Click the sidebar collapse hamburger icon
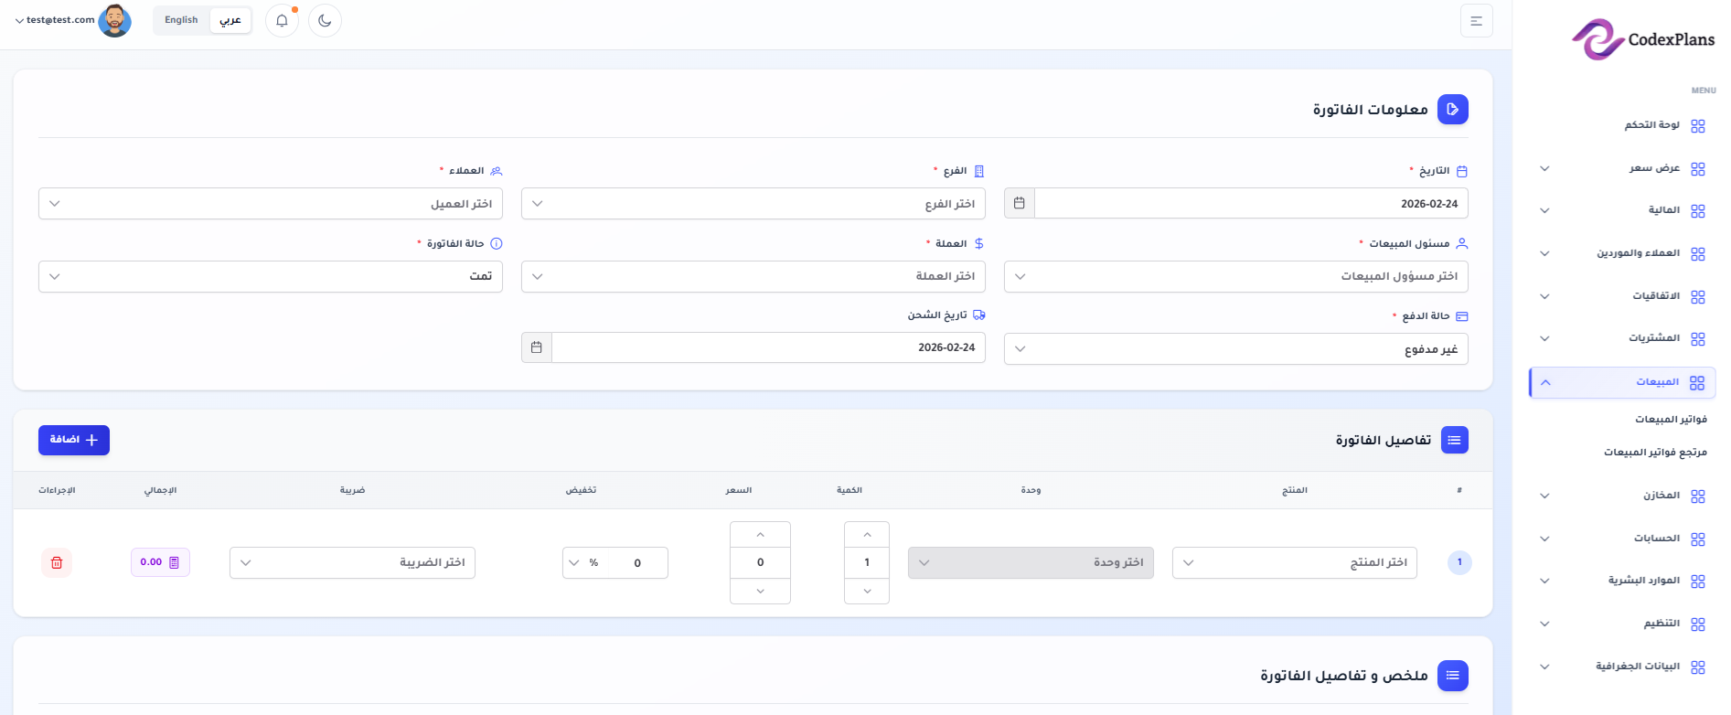 1476,21
